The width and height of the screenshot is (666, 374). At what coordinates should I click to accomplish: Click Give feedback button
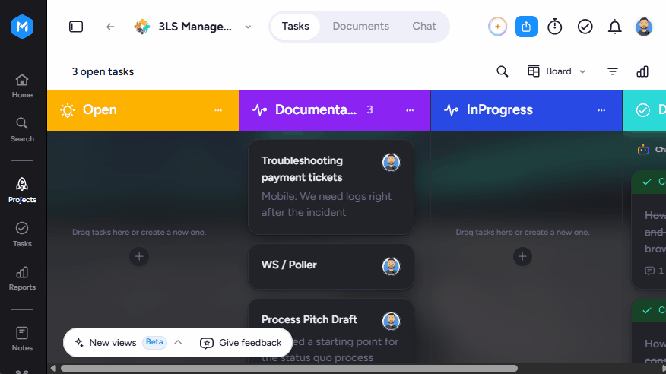pyautogui.click(x=241, y=343)
